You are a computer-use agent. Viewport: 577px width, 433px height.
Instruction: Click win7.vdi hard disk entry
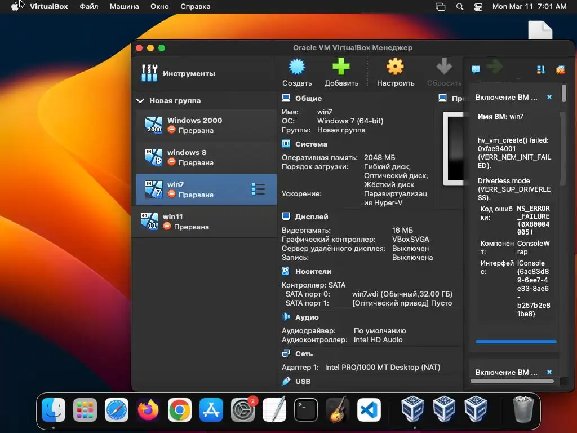[402, 294]
